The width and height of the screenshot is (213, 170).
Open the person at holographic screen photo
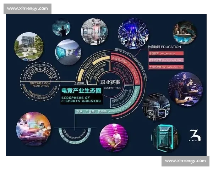pyautogui.click(x=61, y=28)
